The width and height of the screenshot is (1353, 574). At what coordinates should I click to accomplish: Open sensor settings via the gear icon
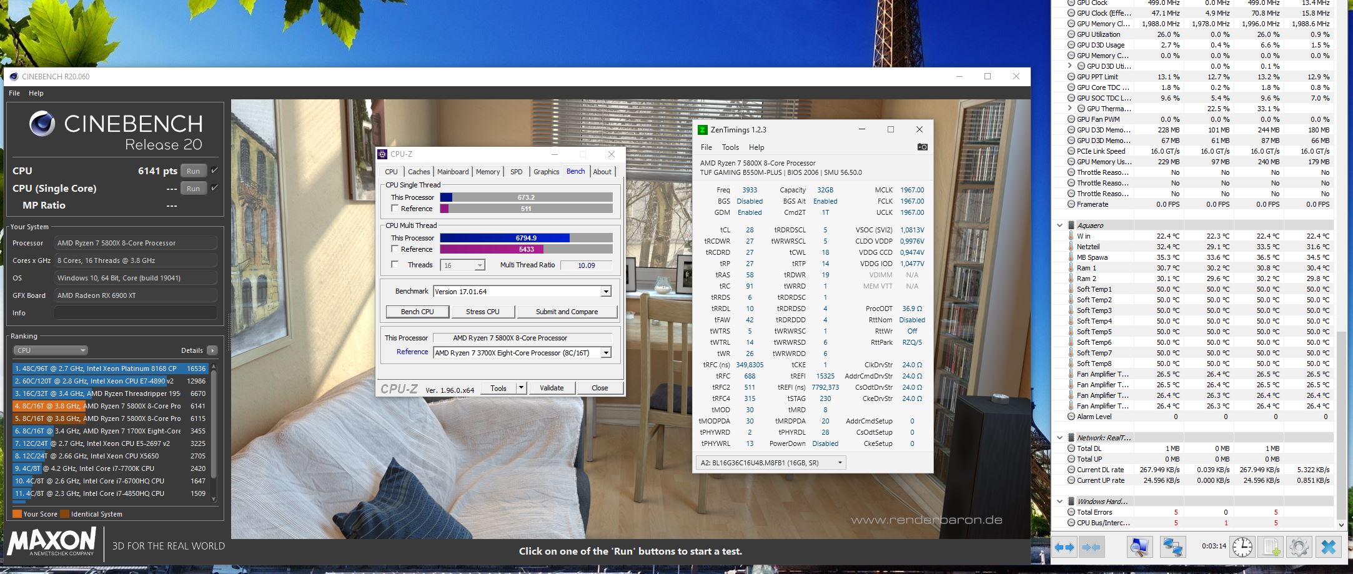(x=1299, y=548)
